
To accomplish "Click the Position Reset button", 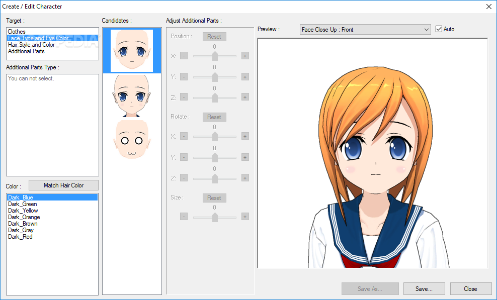I will [214, 36].
